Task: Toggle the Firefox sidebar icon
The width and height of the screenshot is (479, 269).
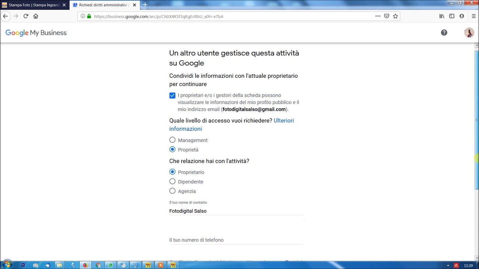Action: 452,16
